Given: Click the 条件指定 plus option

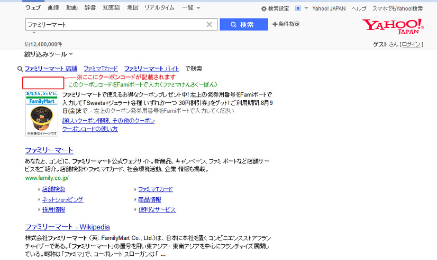Looking at the screenshot, I should click(x=286, y=24).
